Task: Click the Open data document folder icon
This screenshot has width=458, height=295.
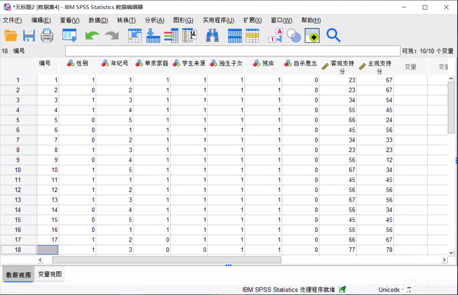Action: [11, 36]
